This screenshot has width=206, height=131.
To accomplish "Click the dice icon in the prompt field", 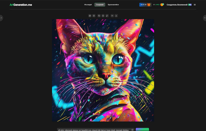I will tap(132, 130).
